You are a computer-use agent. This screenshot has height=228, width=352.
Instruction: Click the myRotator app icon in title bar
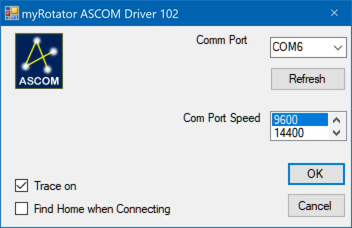(12, 14)
